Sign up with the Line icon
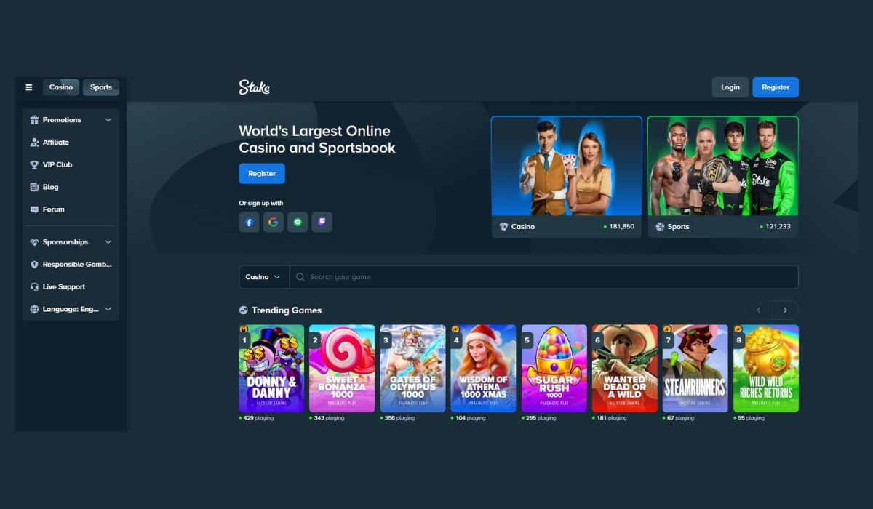The height and width of the screenshot is (509, 873). 298,223
